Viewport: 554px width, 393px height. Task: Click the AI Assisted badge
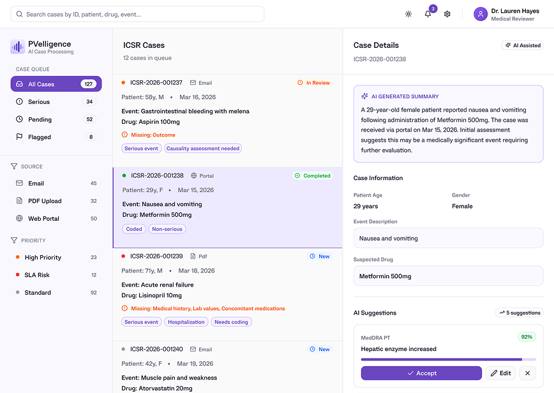click(x=522, y=45)
